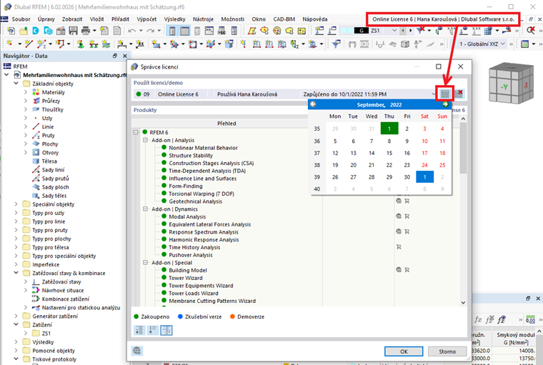Viewport: 543px width, 365px height.
Task: Click the globe language icon in license manager
Action: 137,351
